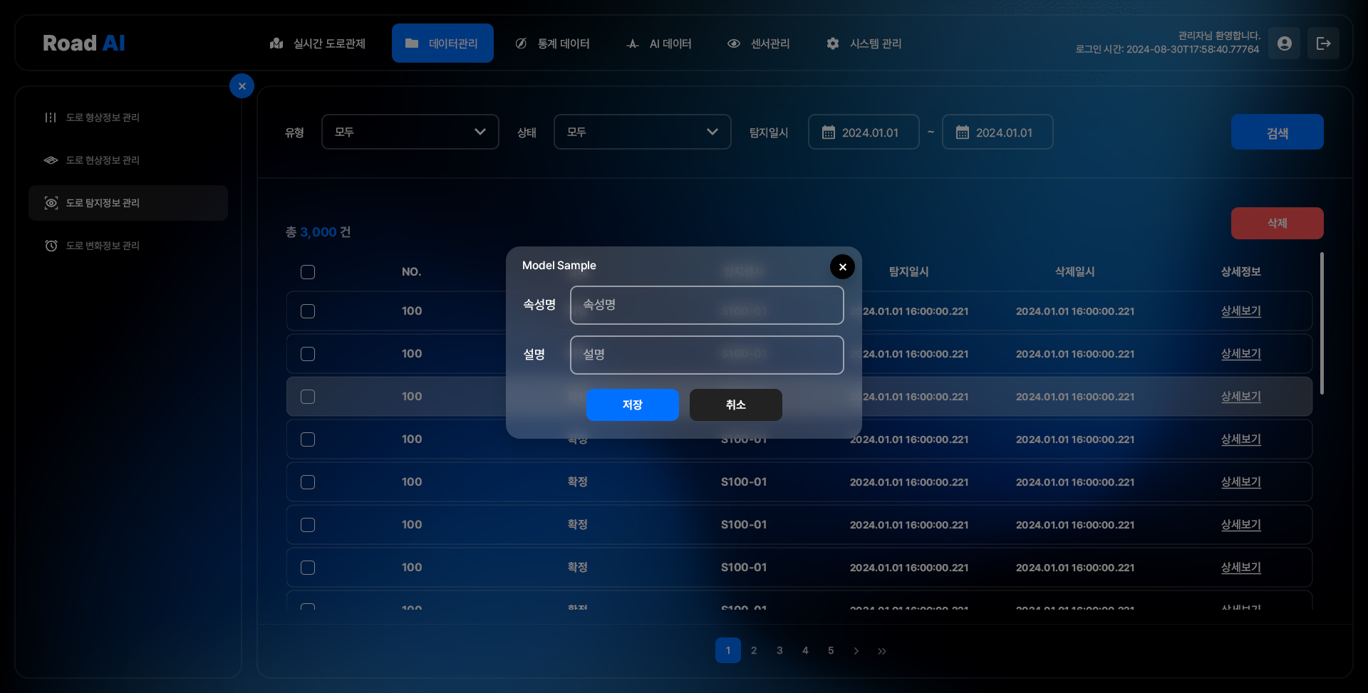Viewport: 1368px width, 693px height.
Task: Open the start date calendar picker
Action: [x=864, y=132]
